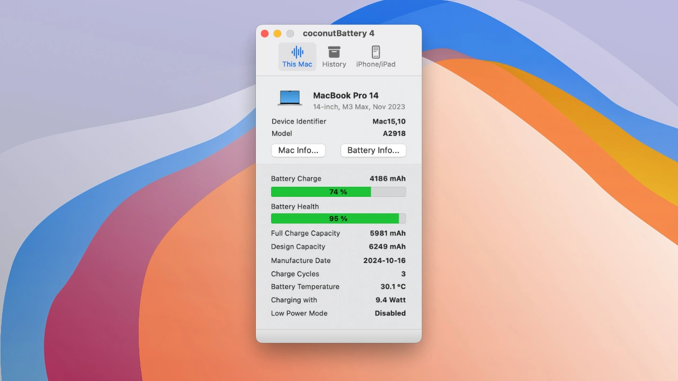Click the Battery Charge 74% bar
This screenshot has height=381, width=678.
[338, 192]
